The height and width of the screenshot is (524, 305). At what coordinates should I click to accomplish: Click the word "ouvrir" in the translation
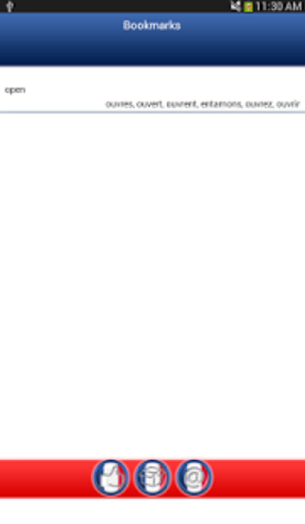[288, 104]
